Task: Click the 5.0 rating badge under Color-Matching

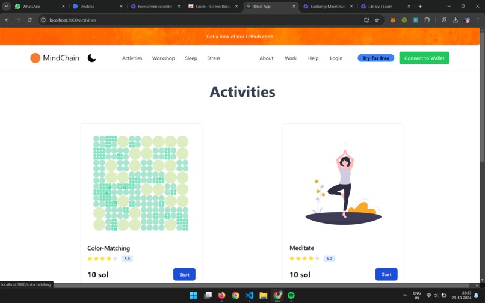Action: (x=127, y=259)
